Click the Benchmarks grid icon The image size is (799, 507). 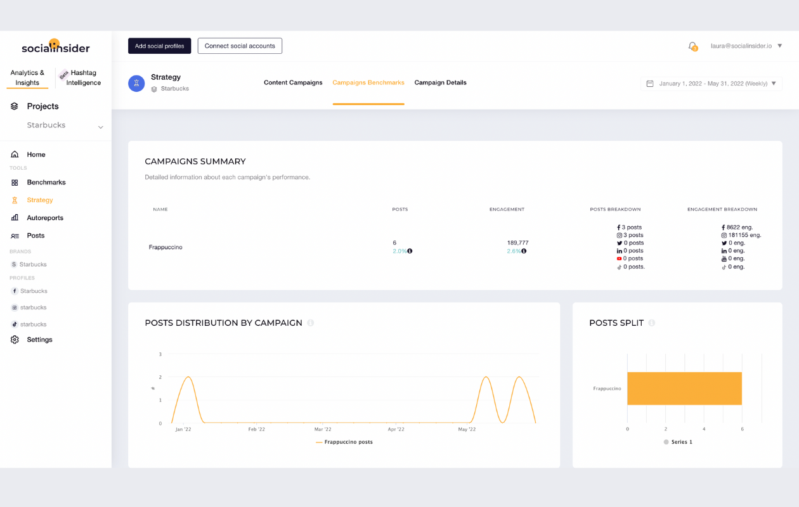(15, 183)
